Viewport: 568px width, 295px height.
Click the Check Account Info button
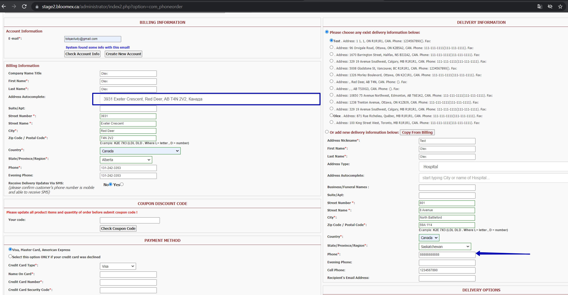pos(82,54)
